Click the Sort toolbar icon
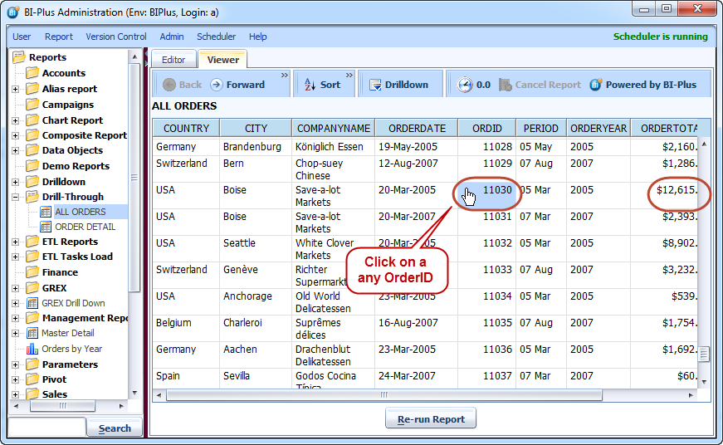Image resolution: width=723 pixels, height=445 pixels. point(310,85)
